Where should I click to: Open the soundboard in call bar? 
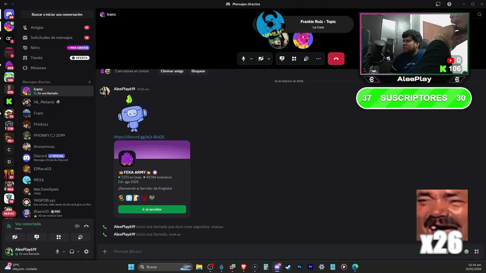(306, 59)
